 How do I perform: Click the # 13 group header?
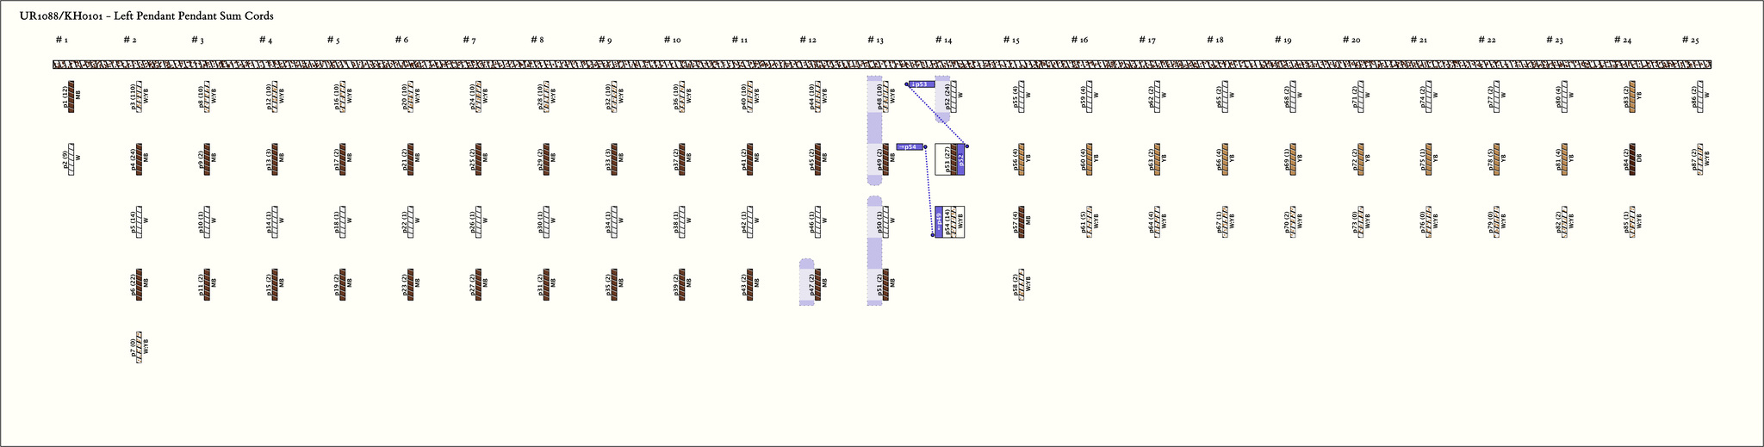pyautogui.click(x=875, y=40)
